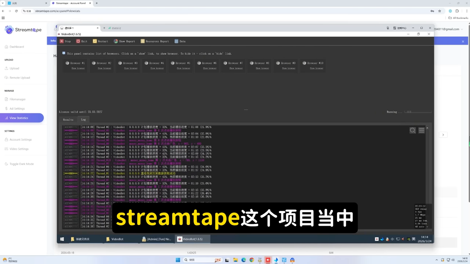This screenshot has height=264, width=470.
Task: Open VideoBot folder in remote taskbar
Action: [x=115, y=239]
